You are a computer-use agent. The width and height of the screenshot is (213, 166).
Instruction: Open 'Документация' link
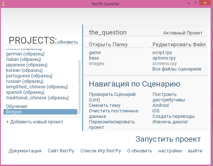[25, 151]
